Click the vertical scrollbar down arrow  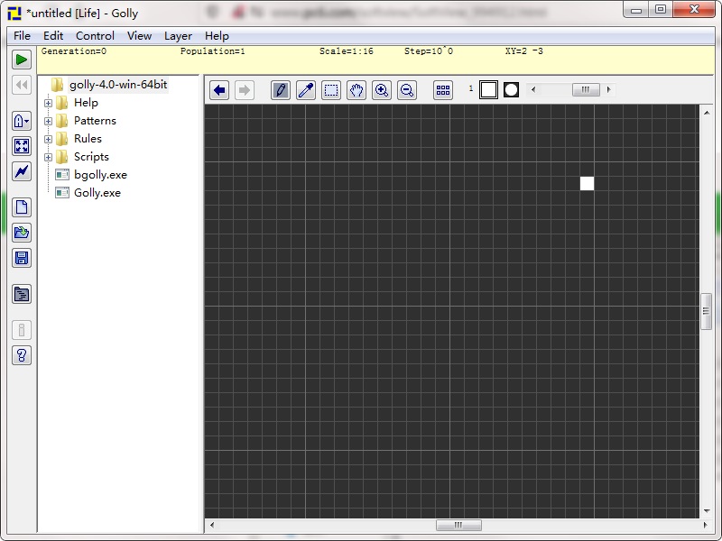(x=707, y=511)
